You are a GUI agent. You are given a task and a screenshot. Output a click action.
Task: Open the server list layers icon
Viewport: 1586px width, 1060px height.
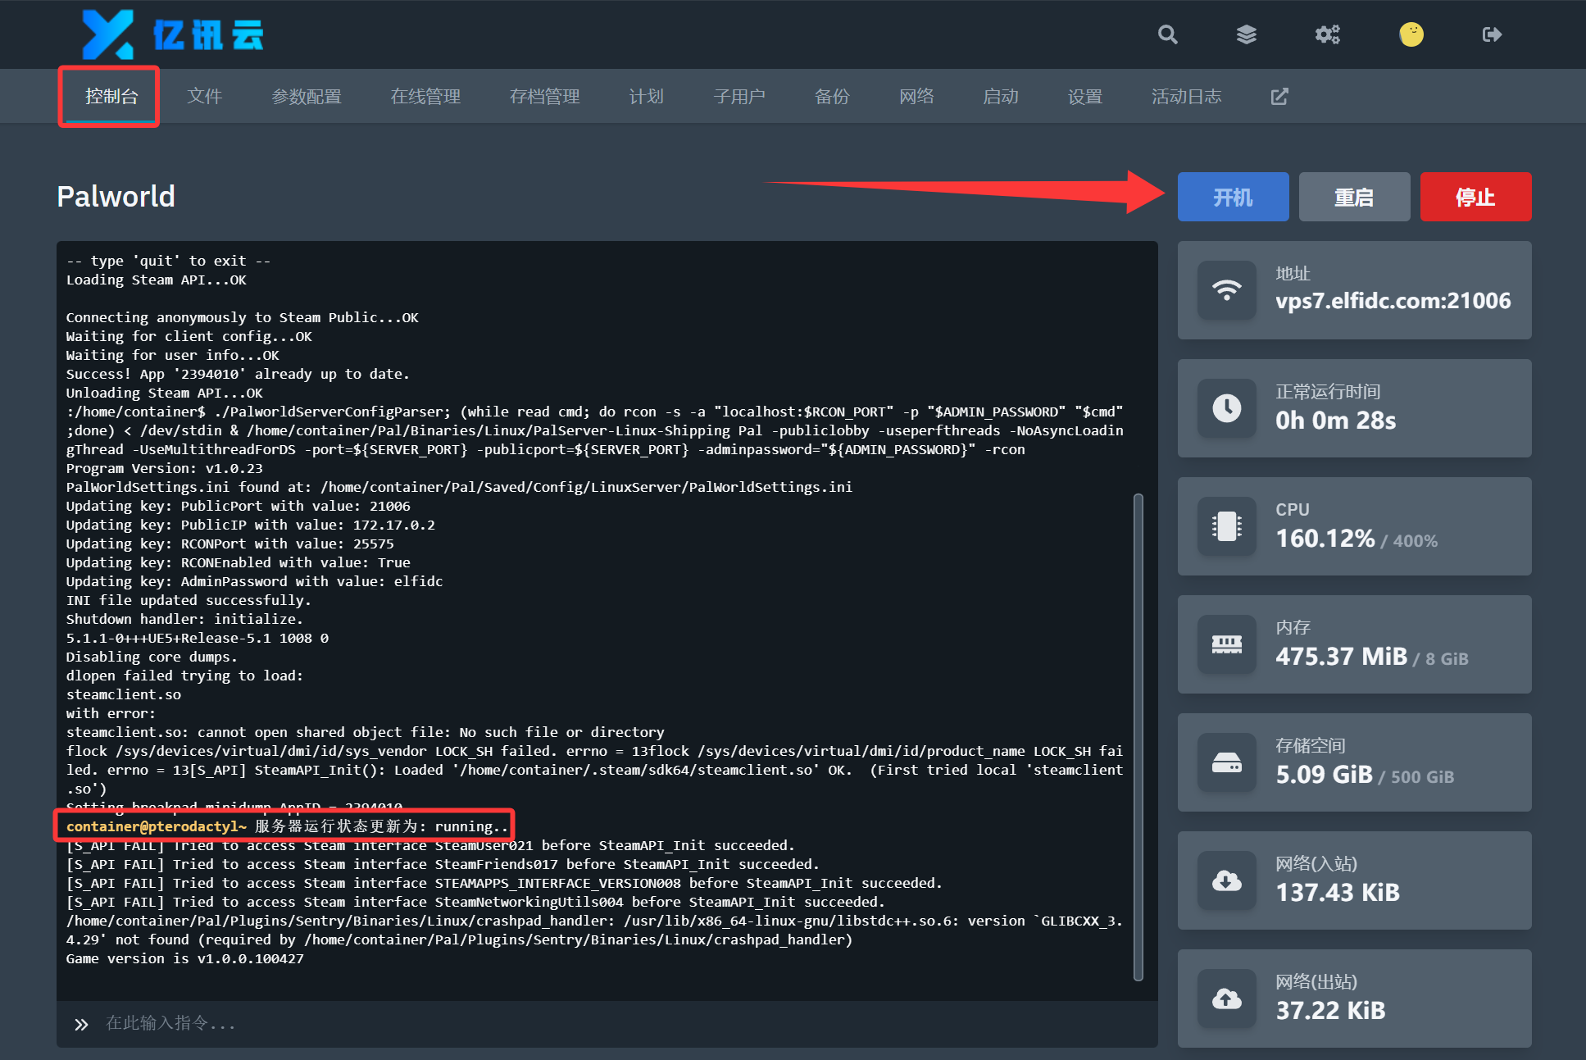(x=1246, y=34)
